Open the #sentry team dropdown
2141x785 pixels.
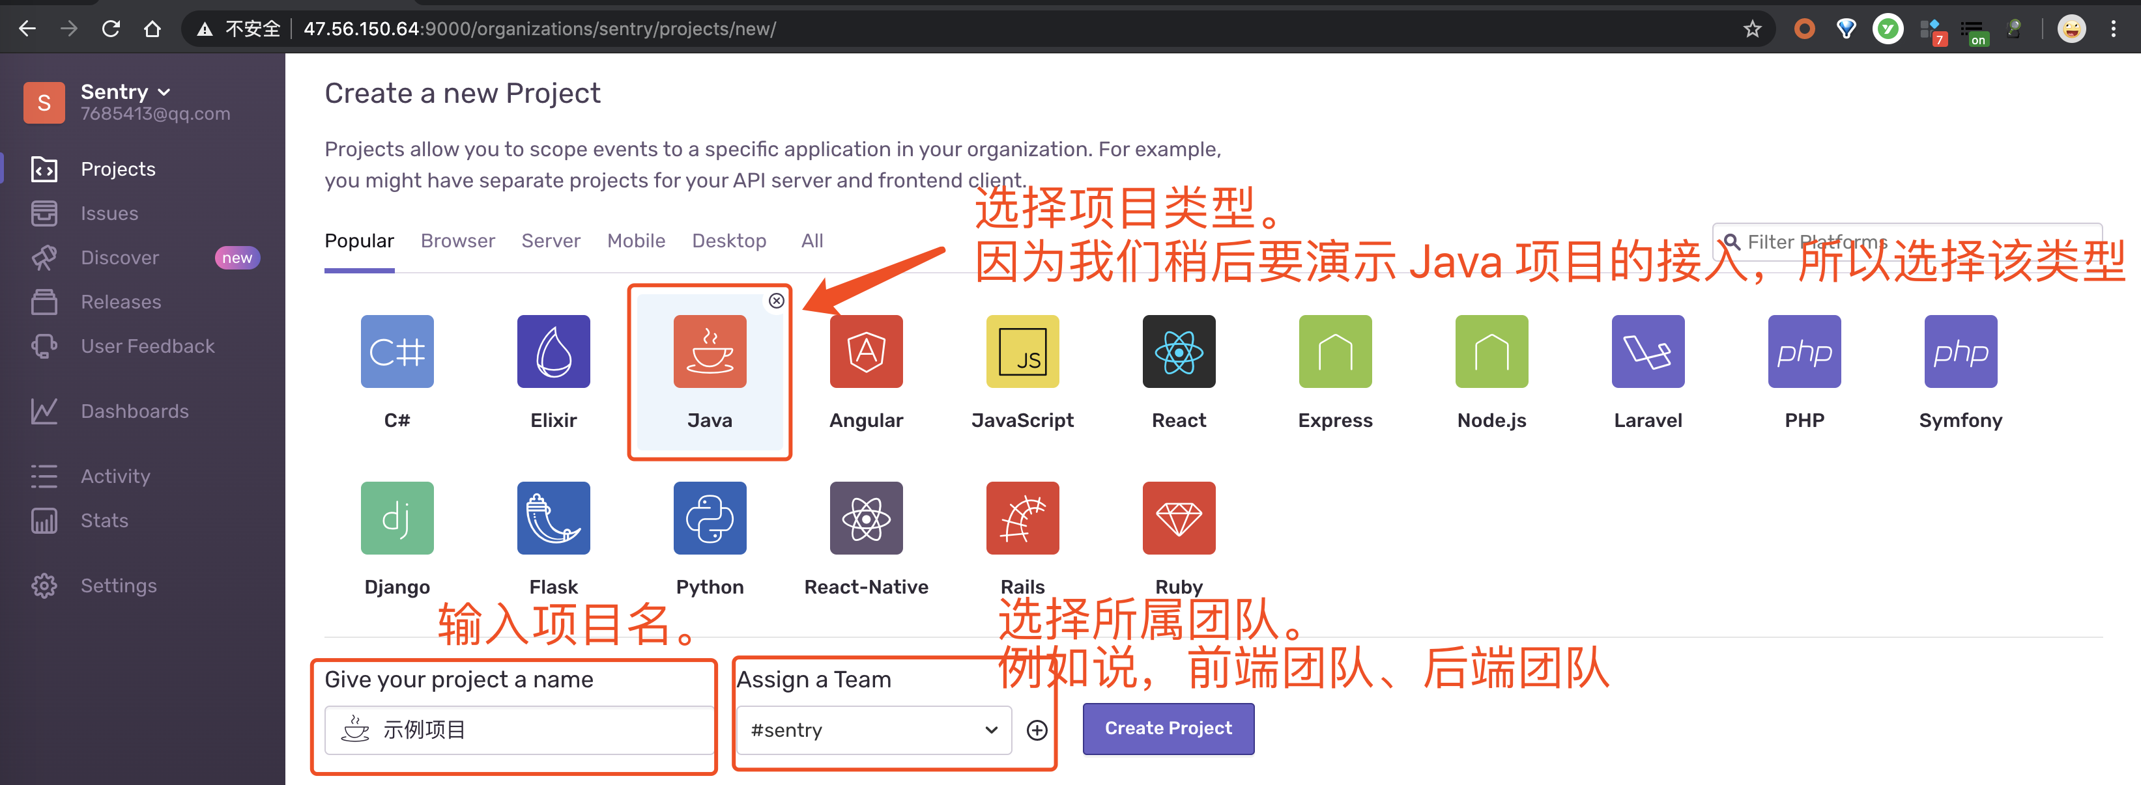(874, 730)
